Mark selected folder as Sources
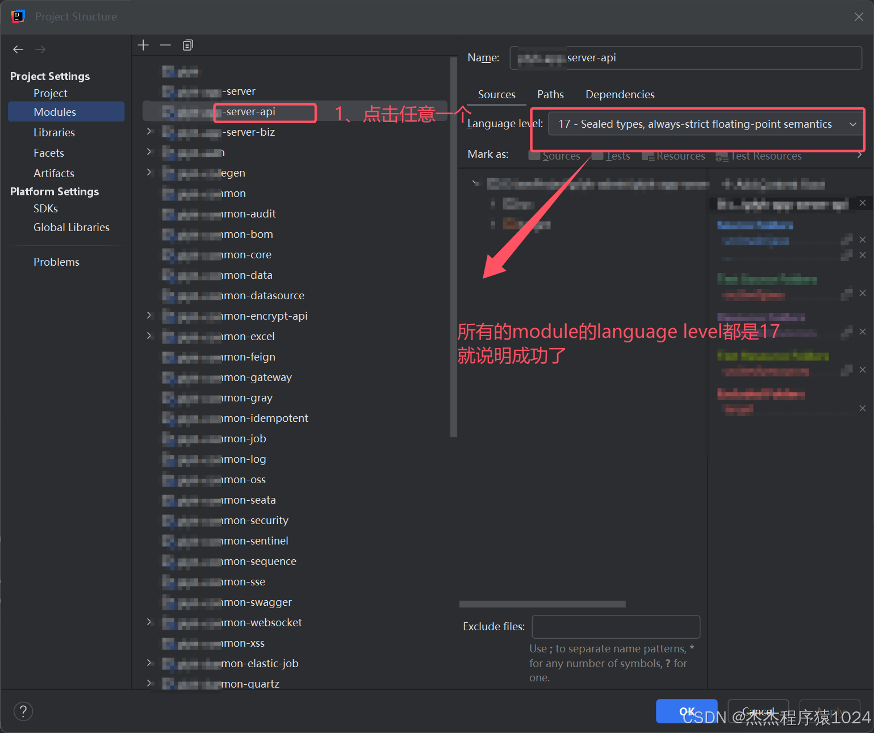The image size is (874, 733). [x=555, y=156]
